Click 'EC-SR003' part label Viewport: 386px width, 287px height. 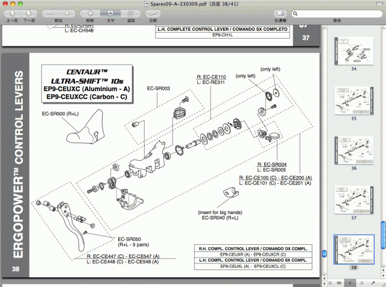(158, 89)
